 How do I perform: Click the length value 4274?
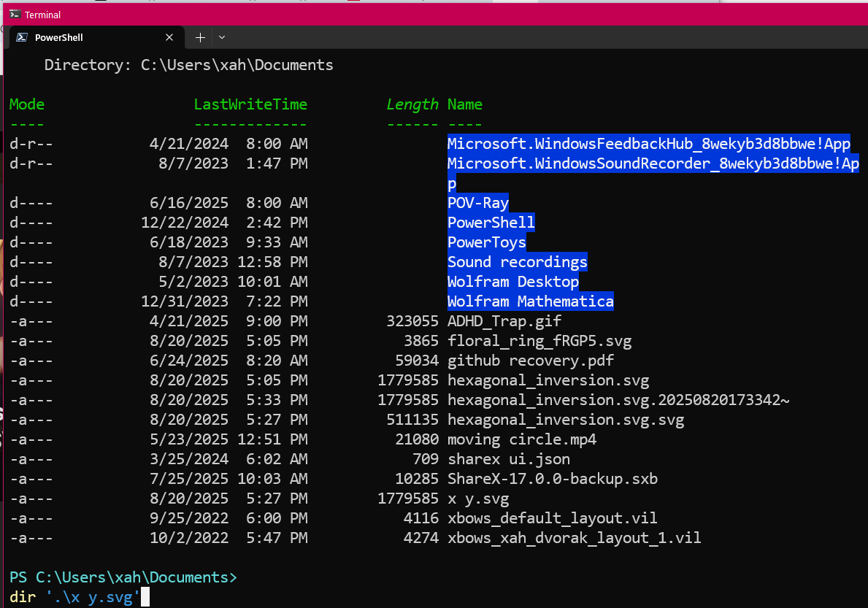point(421,538)
